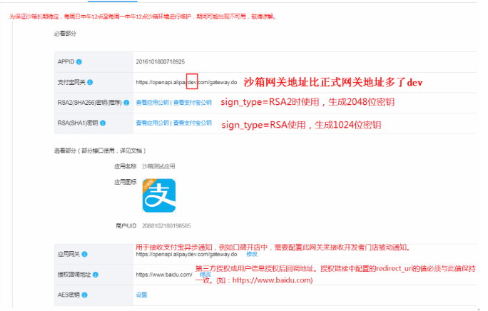Click the info icon beside RSA(SHA1)密钥
Viewport: 488px width, 311px height.
point(103,123)
